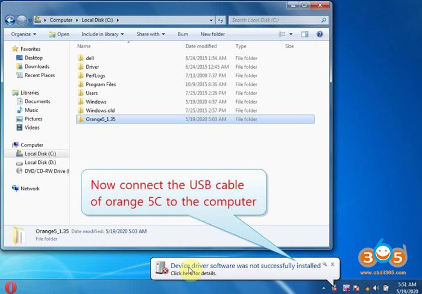
Task: Show hidden tray icons arrow
Action: 324,289
